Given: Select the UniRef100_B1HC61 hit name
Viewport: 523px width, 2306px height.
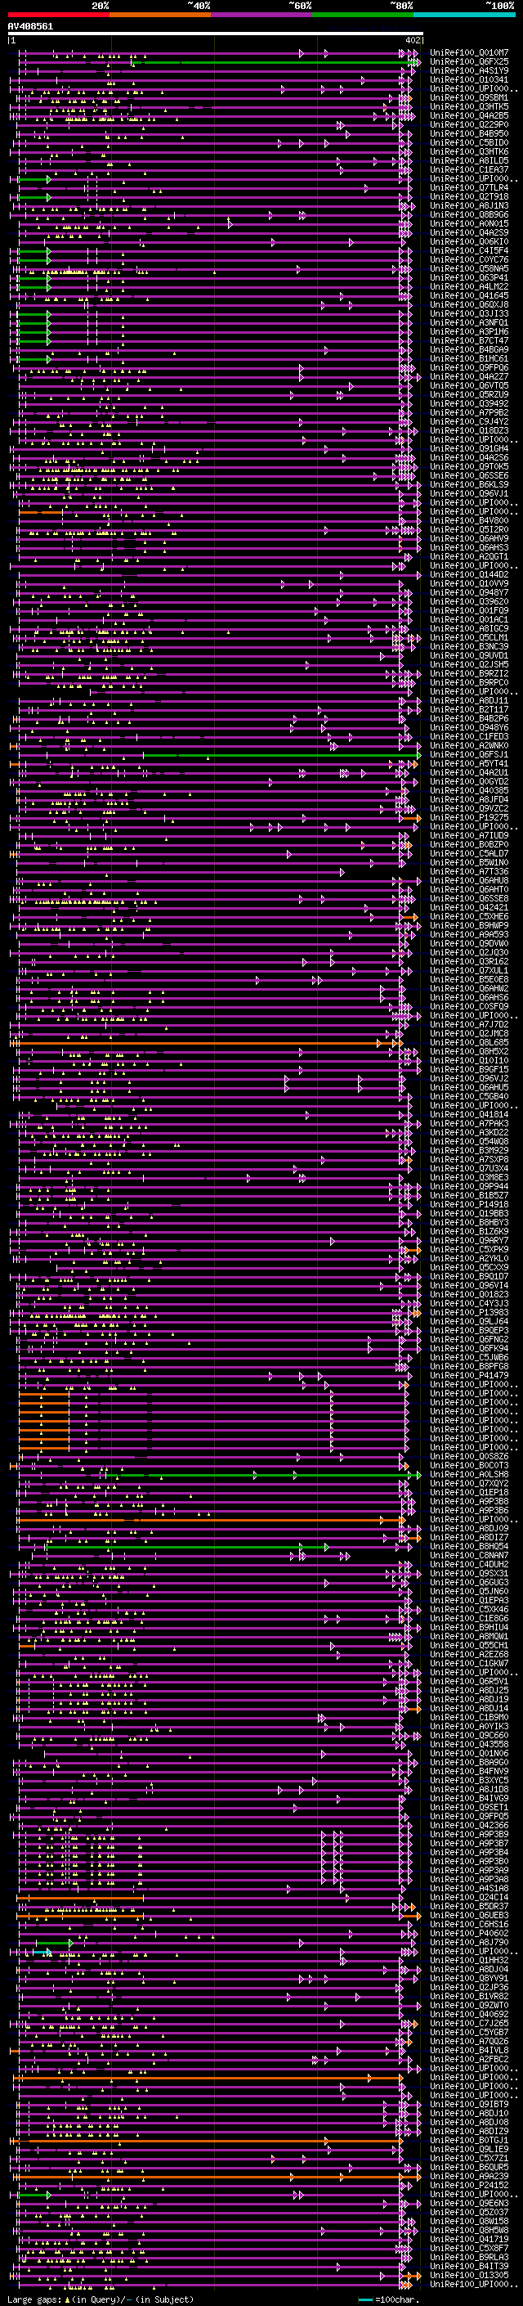Looking at the screenshot, I should click(468, 358).
